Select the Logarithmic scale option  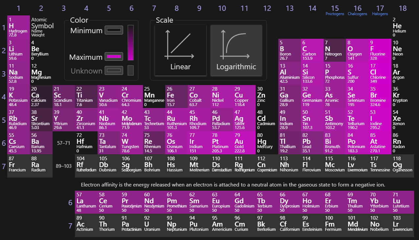(236, 50)
